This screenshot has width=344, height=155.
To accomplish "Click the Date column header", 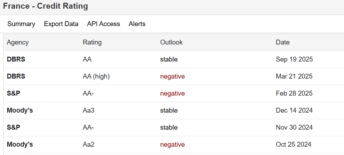I will point(283,42).
